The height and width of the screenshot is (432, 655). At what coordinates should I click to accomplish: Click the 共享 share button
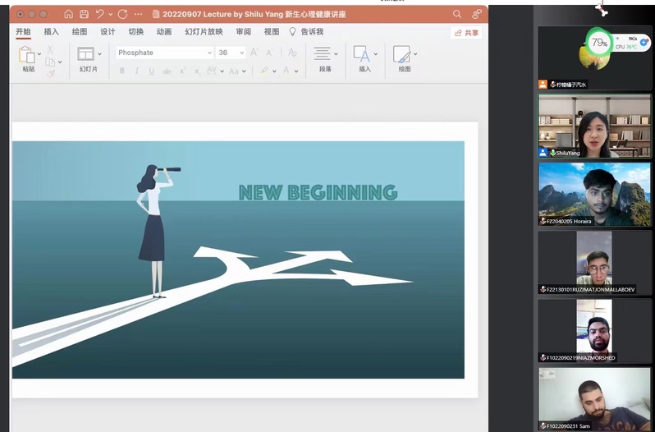pos(466,33)
